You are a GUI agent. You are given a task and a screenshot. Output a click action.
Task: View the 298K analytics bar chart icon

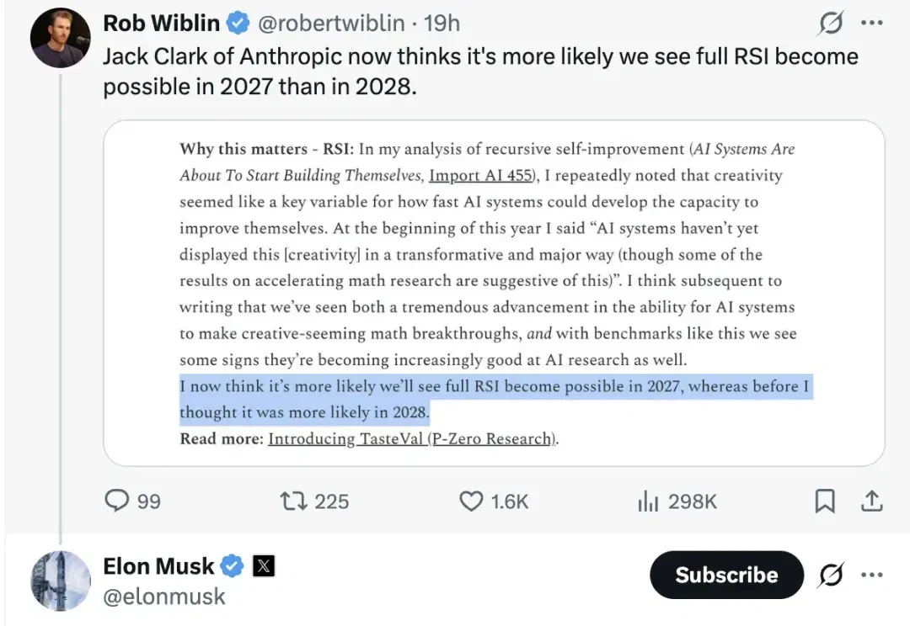(648, 501)
